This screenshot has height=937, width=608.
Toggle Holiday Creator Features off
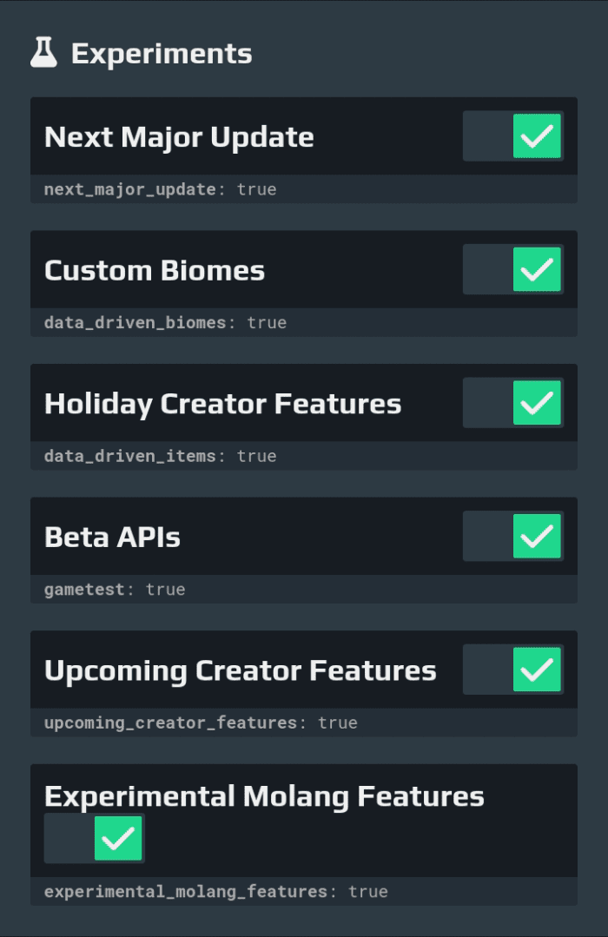[x=513, y=403]
